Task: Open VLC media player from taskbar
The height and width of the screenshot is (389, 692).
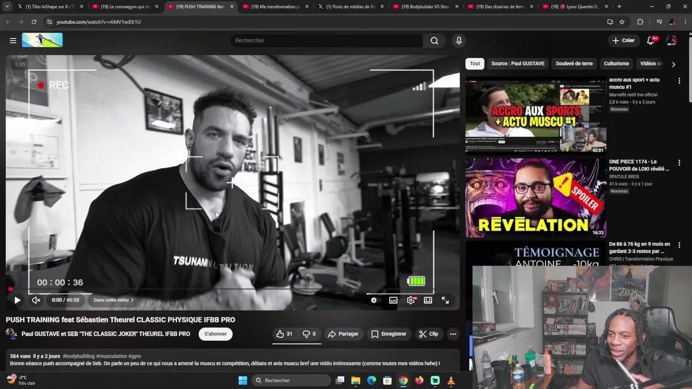Action: [451, 380]
